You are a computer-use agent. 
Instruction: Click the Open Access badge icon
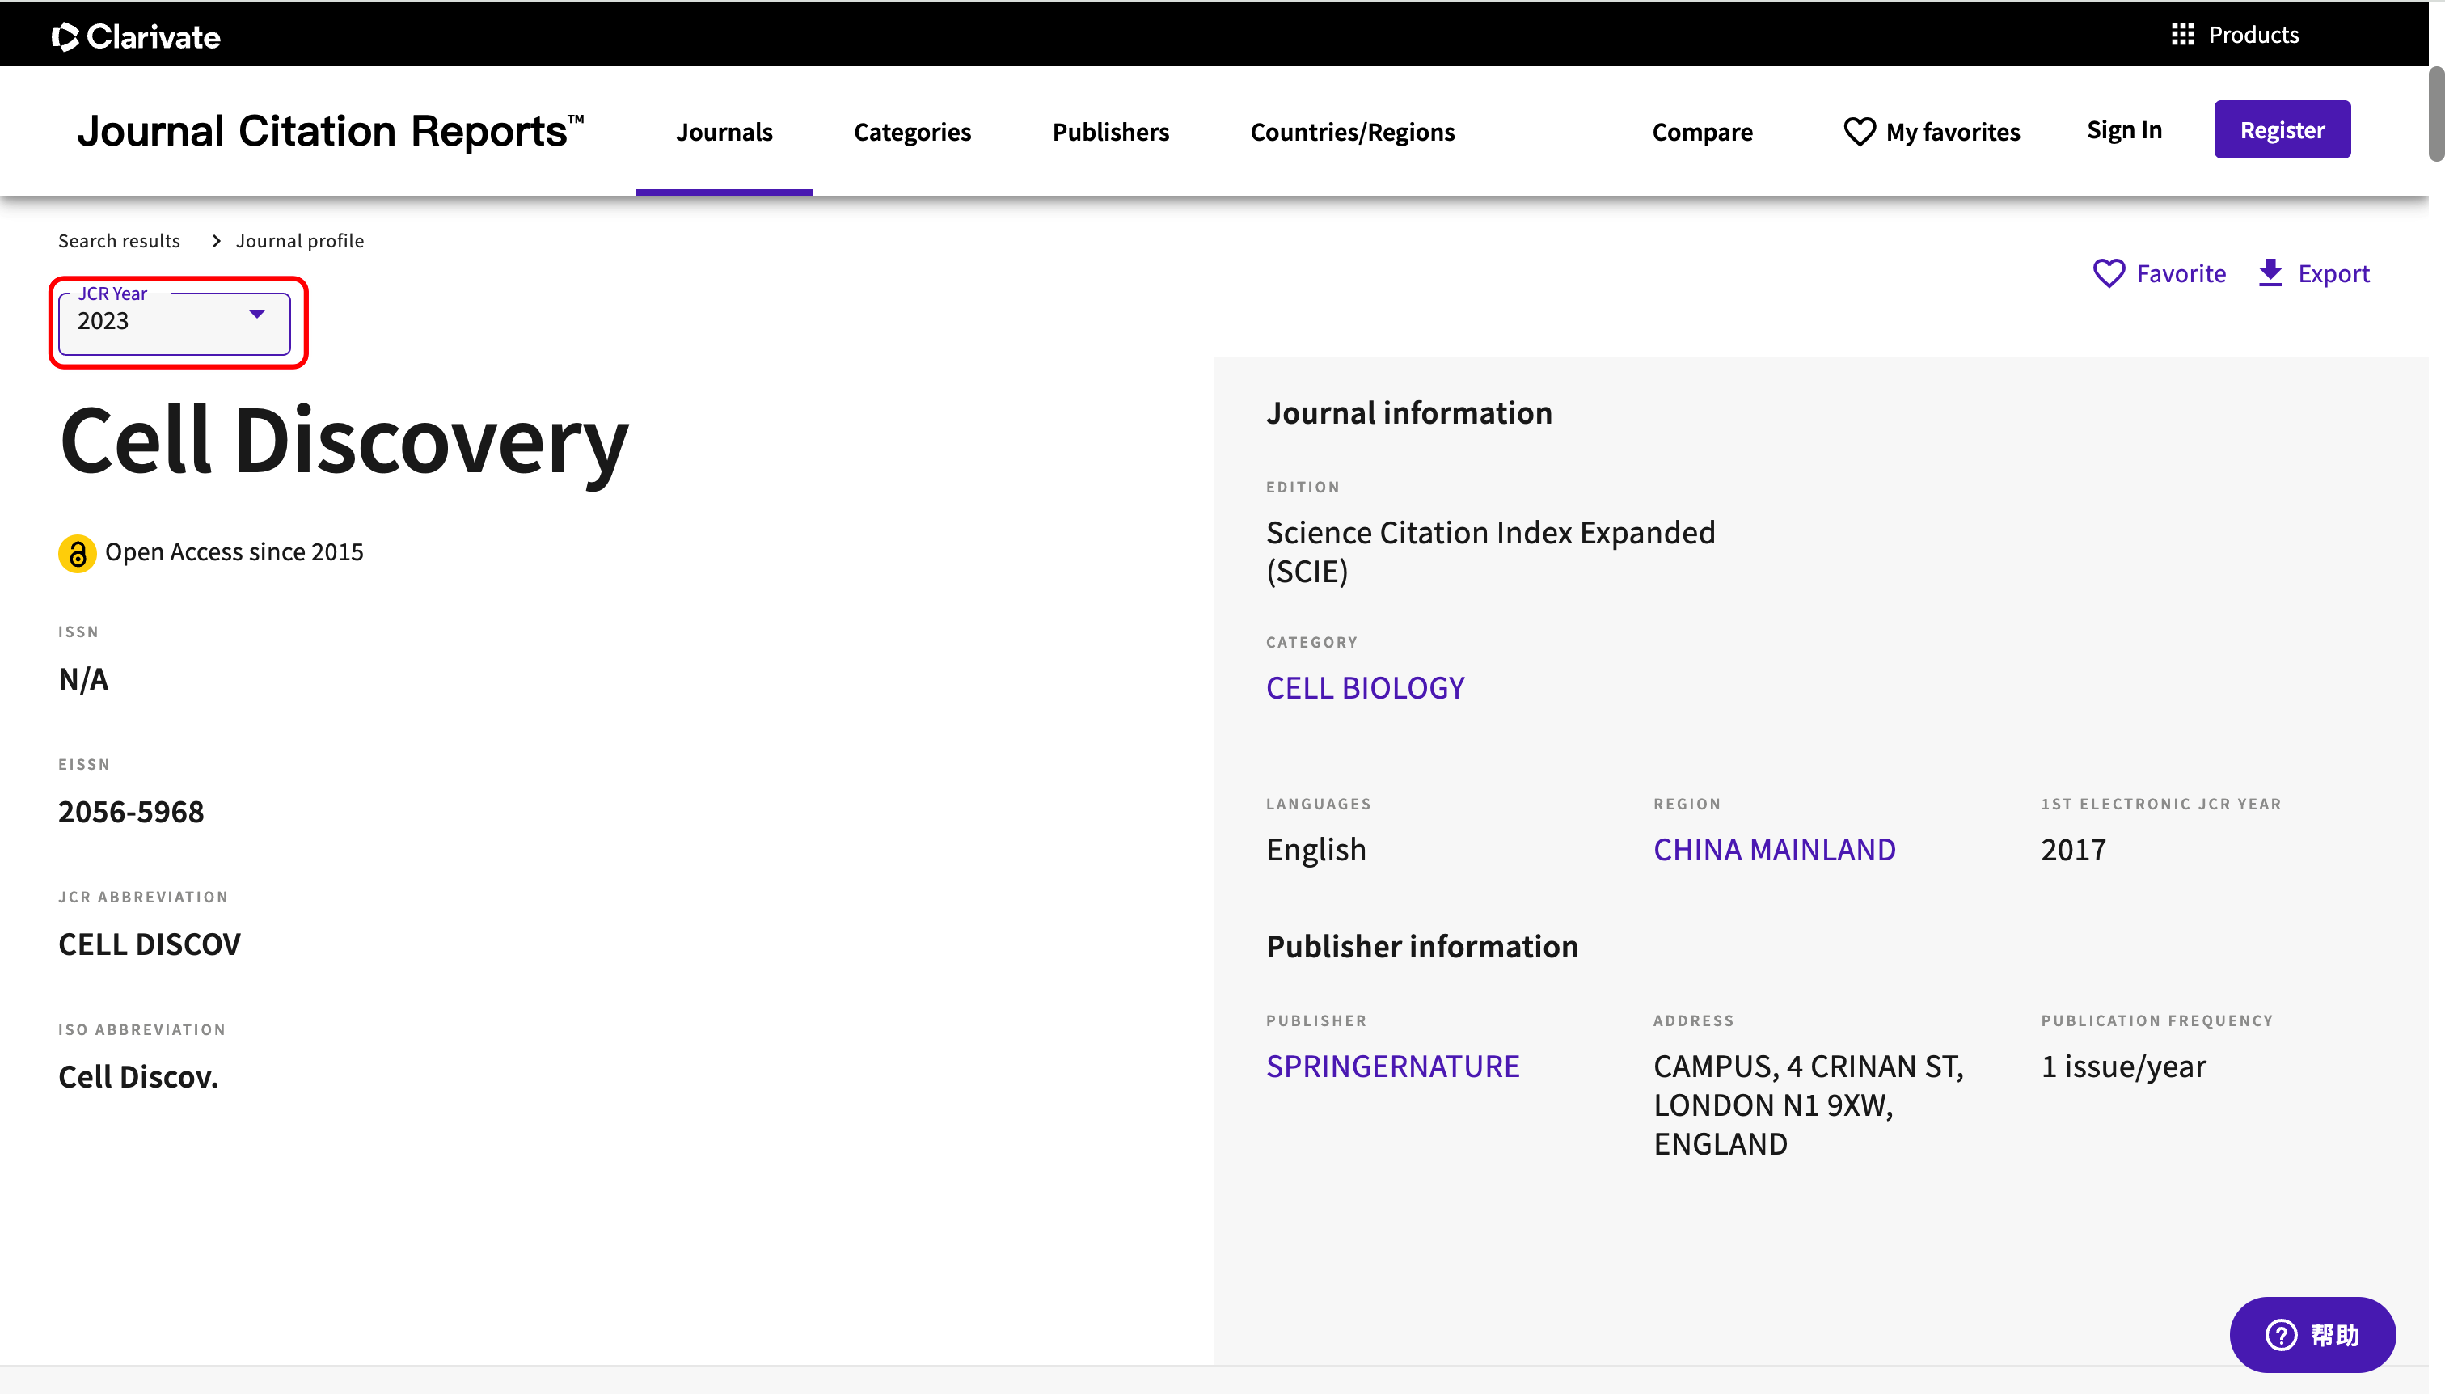point(78,553)
